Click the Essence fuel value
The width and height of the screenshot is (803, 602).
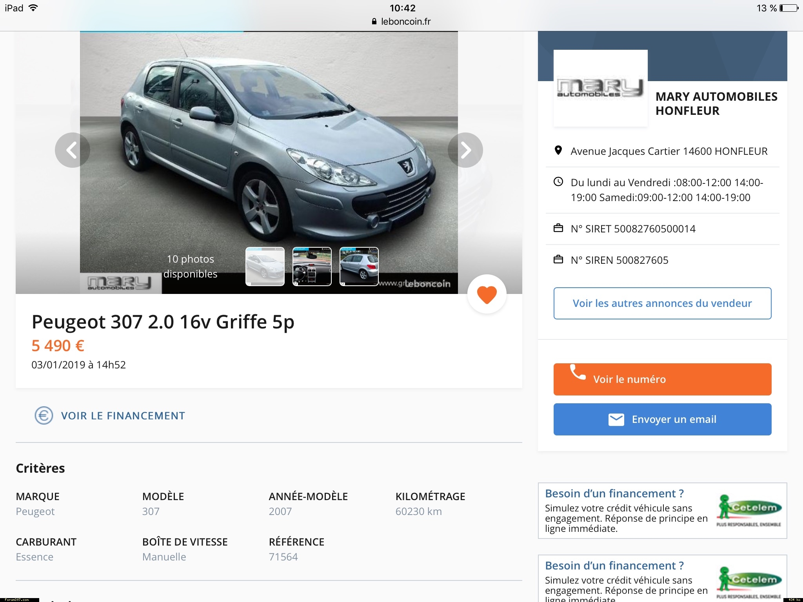pyautogui.click(x=35, y=557)
